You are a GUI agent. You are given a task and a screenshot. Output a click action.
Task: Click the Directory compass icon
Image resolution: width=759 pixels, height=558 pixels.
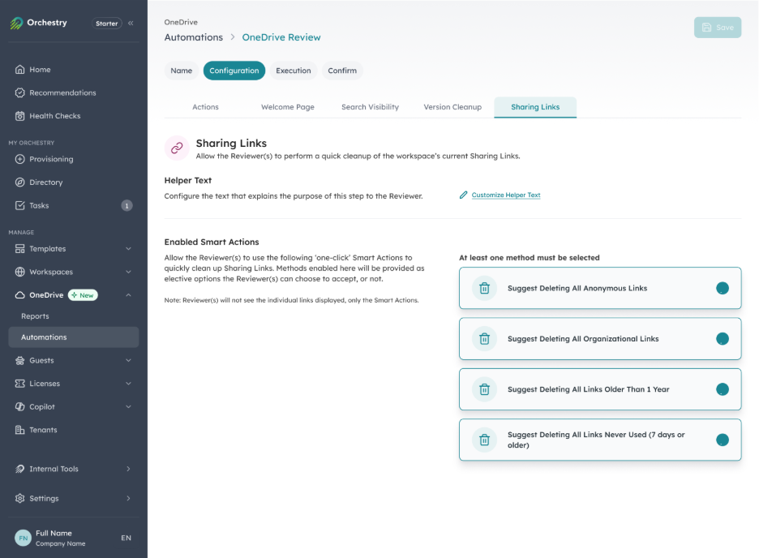[x=19, y=182]
